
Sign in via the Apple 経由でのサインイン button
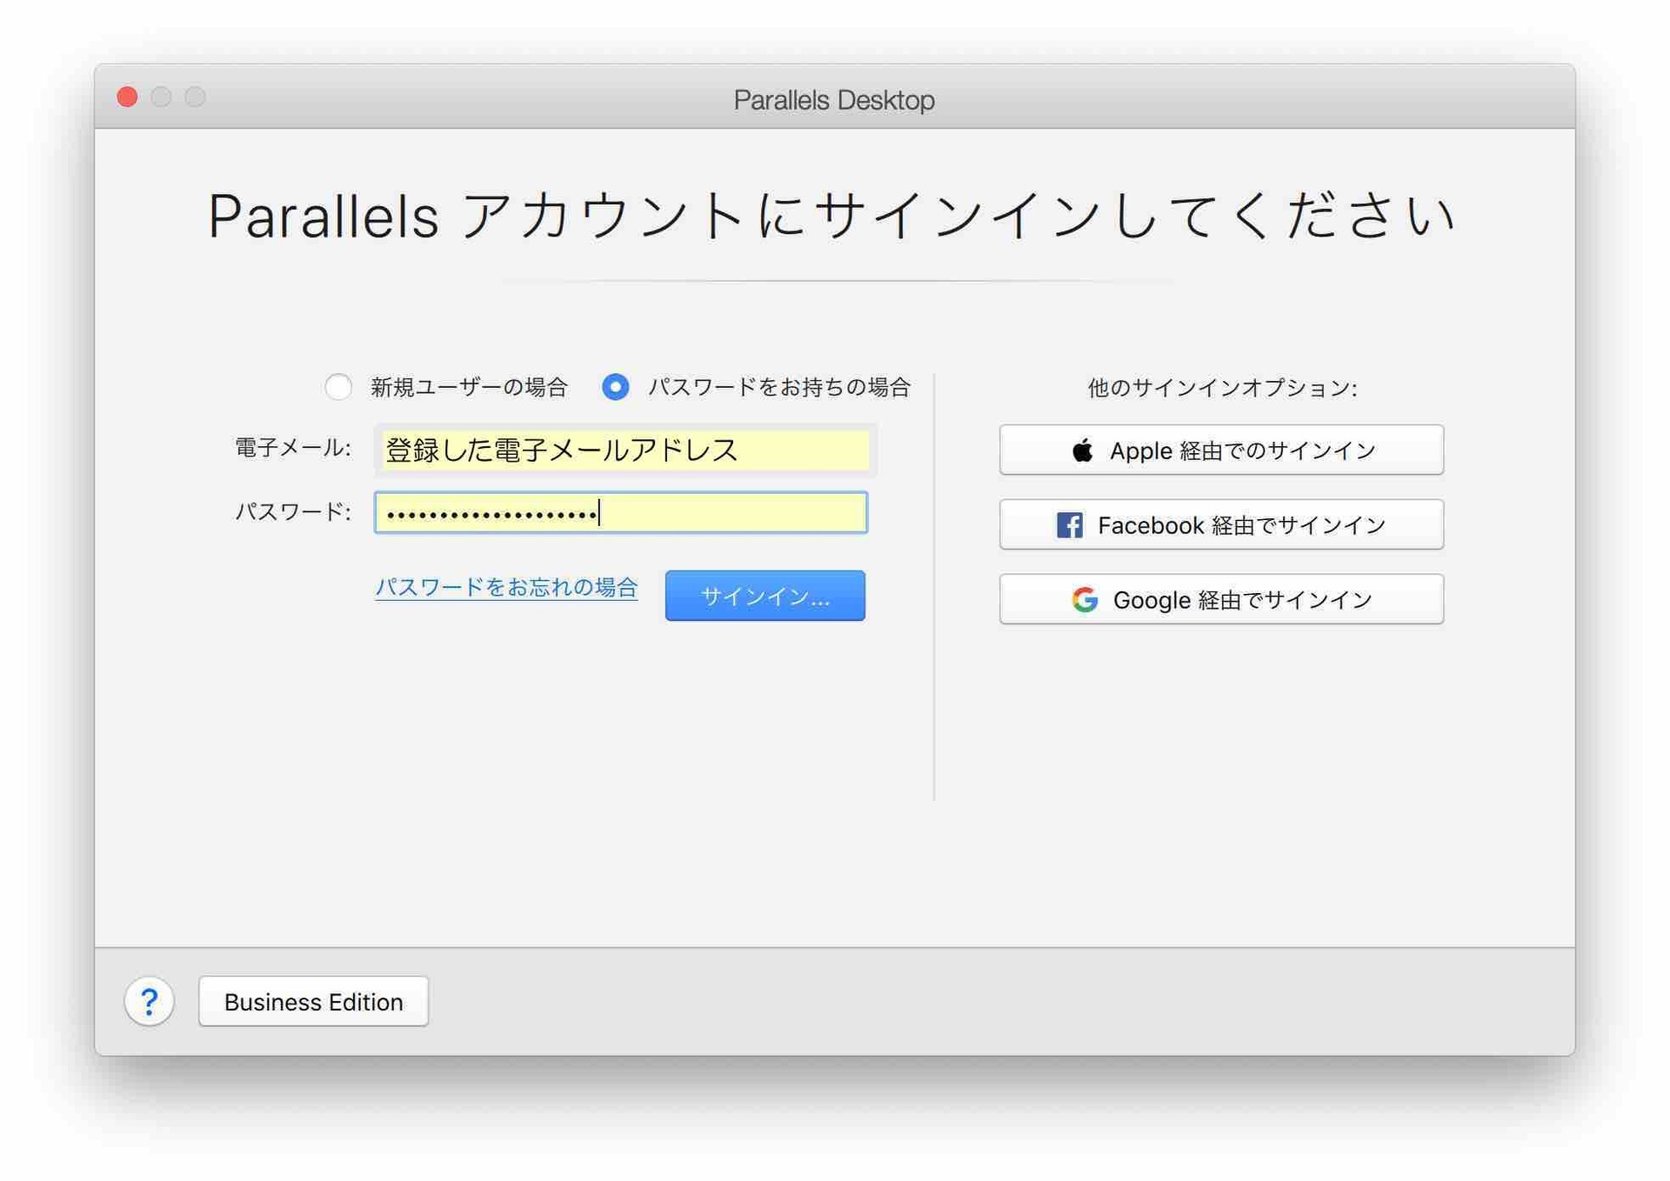1221,450
